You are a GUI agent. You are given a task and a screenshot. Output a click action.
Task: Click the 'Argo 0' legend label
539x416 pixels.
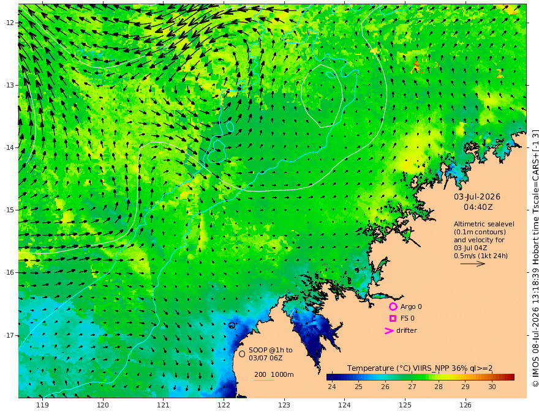coord(411,306)
